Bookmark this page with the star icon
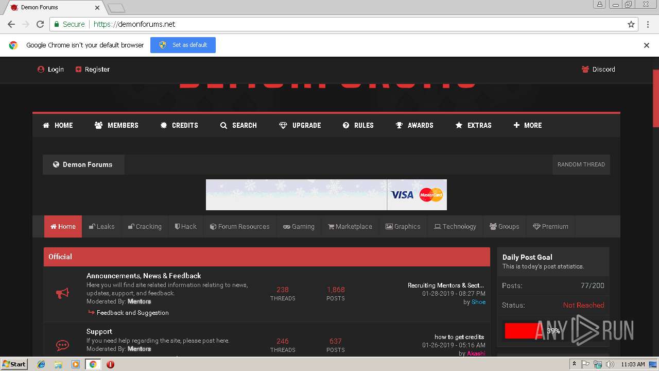Screen dimensions: 659x371 (x=631, y=24)
